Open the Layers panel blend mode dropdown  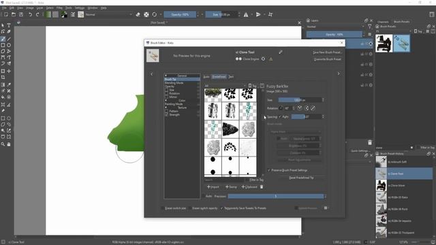(x=336, y=27)
